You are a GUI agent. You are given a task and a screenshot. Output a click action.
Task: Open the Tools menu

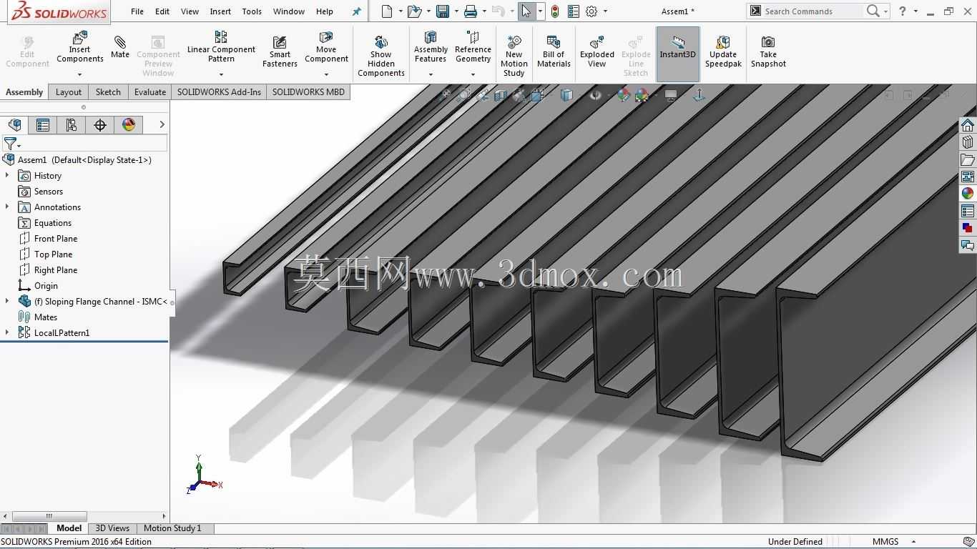[x=252, y=11]
